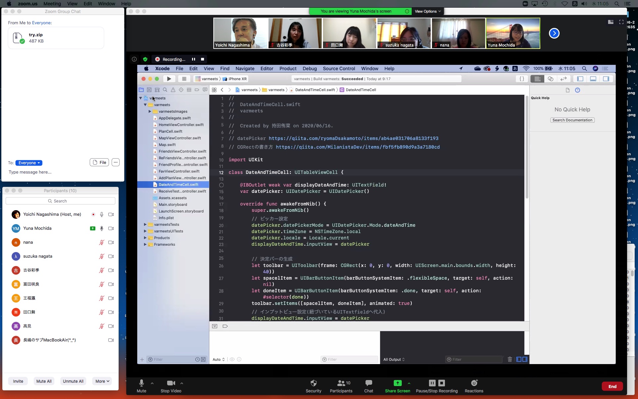
Task: Toggle Mute microphone in the Zoom toolbar
Action: click(x=142, y=383)
